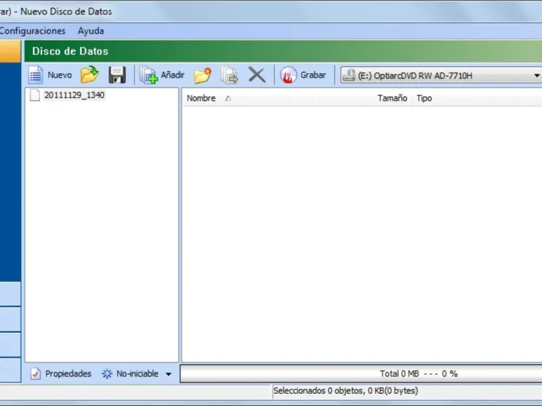The height and width of the screenshot is (406, 542).
Task: Click the Nuevo document icon
Action: [36, 75]
